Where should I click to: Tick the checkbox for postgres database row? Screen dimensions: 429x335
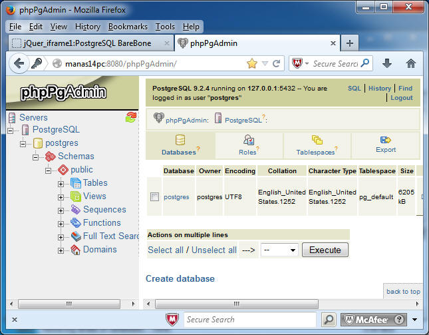154,196
